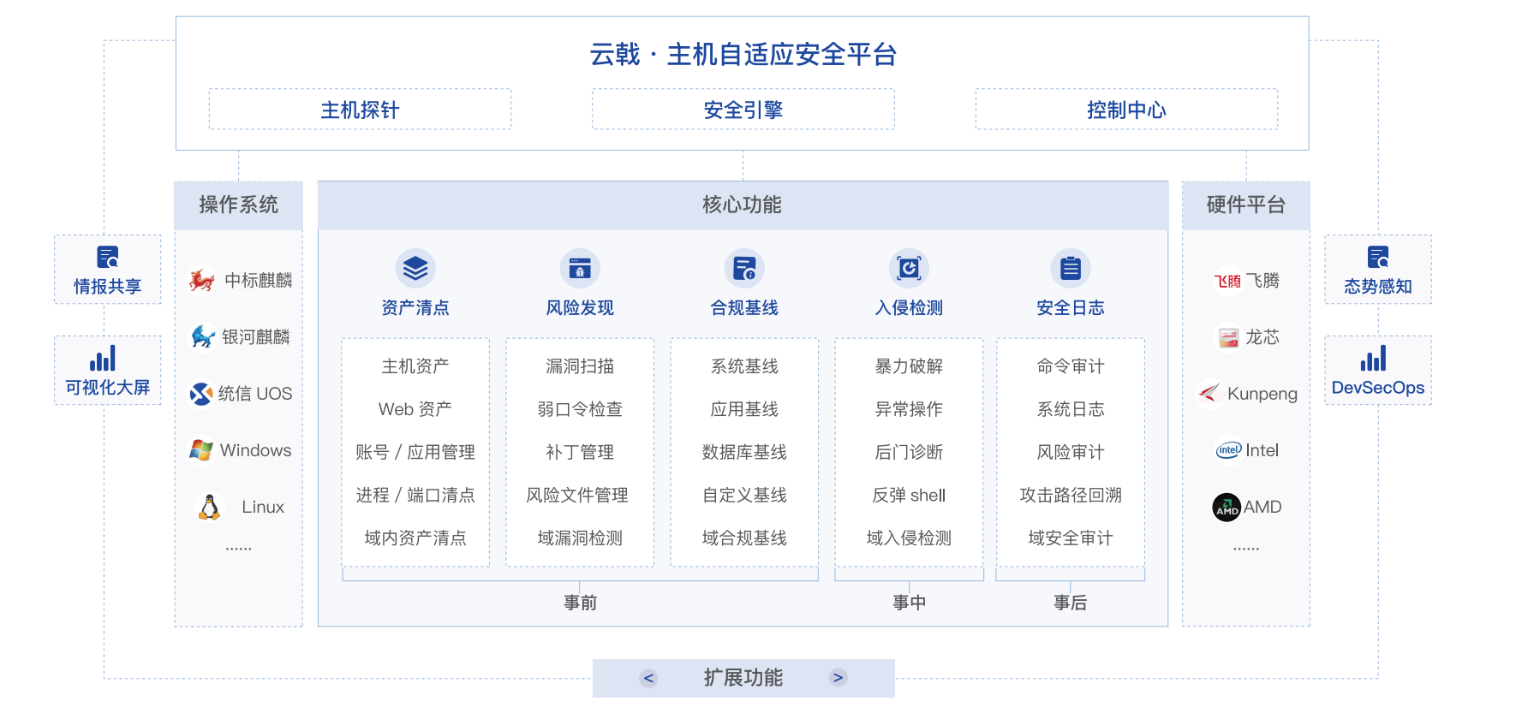Click the 事中 phase label

coord(909,603)
